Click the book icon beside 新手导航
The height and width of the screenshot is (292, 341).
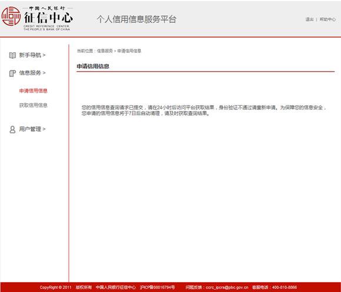[12, 55]
